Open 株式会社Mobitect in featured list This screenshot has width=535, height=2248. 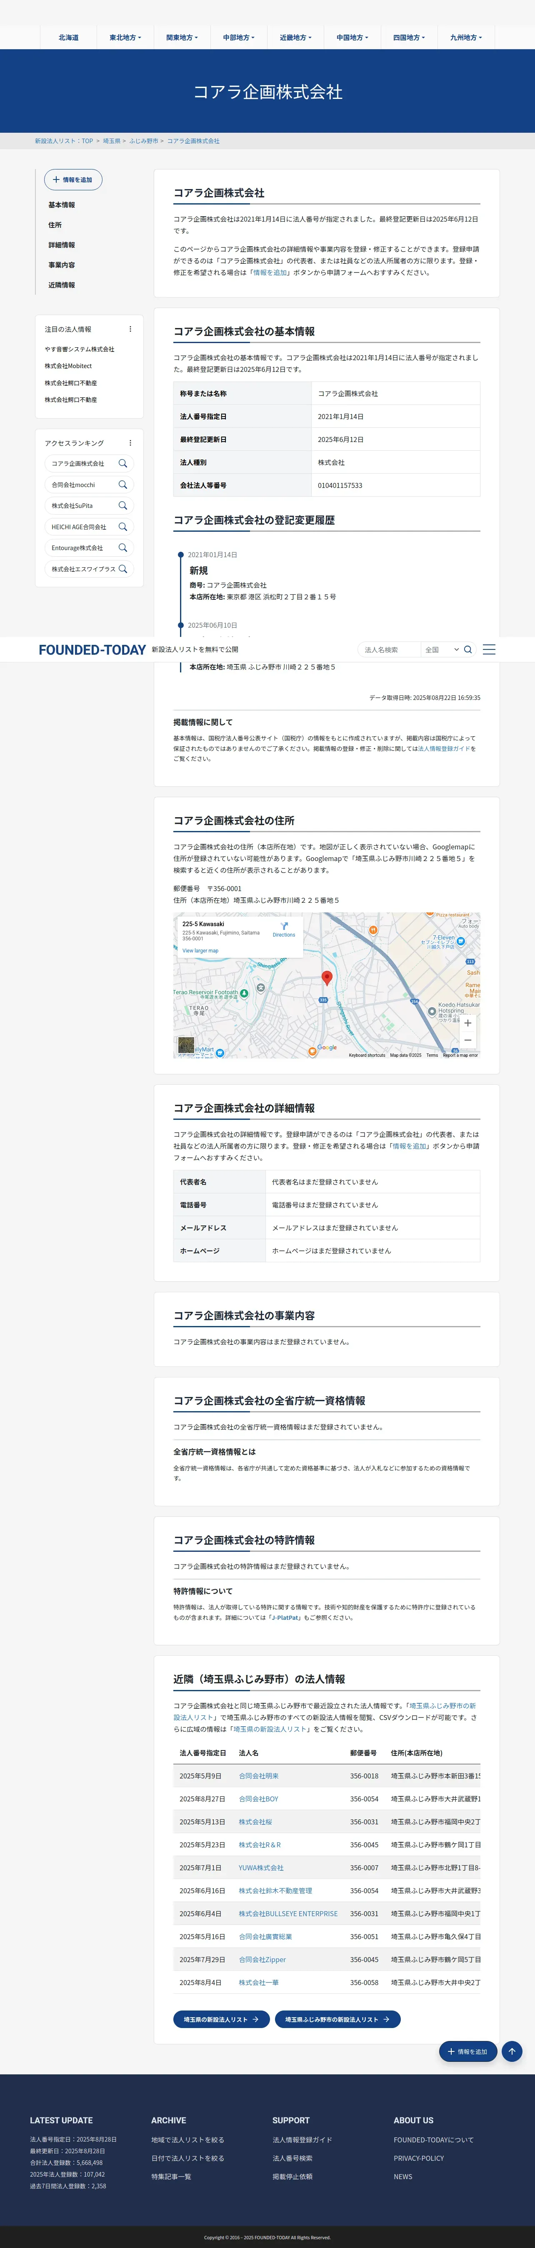pyautogui.click(x=68, y=366)
